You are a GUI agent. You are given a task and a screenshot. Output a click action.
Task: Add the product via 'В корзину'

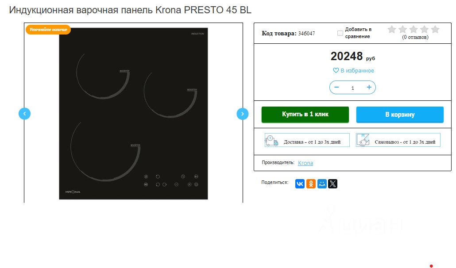pos(400,115)
